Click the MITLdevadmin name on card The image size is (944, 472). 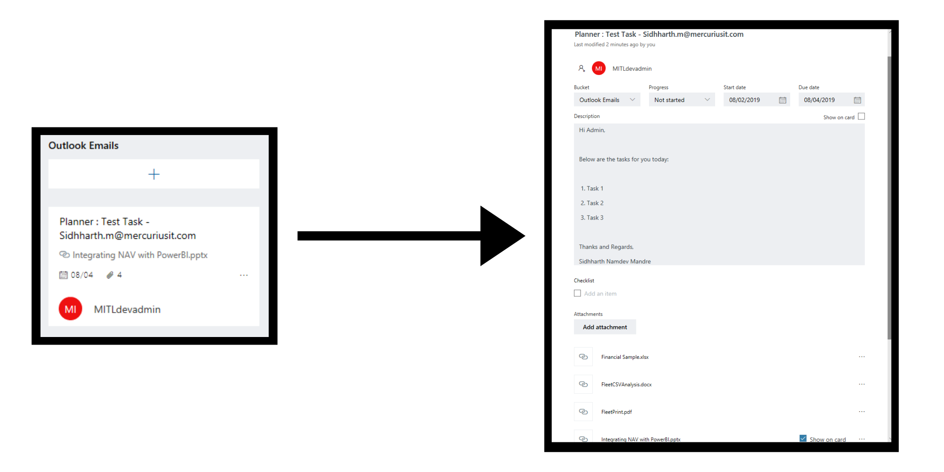tap(127, 310)
